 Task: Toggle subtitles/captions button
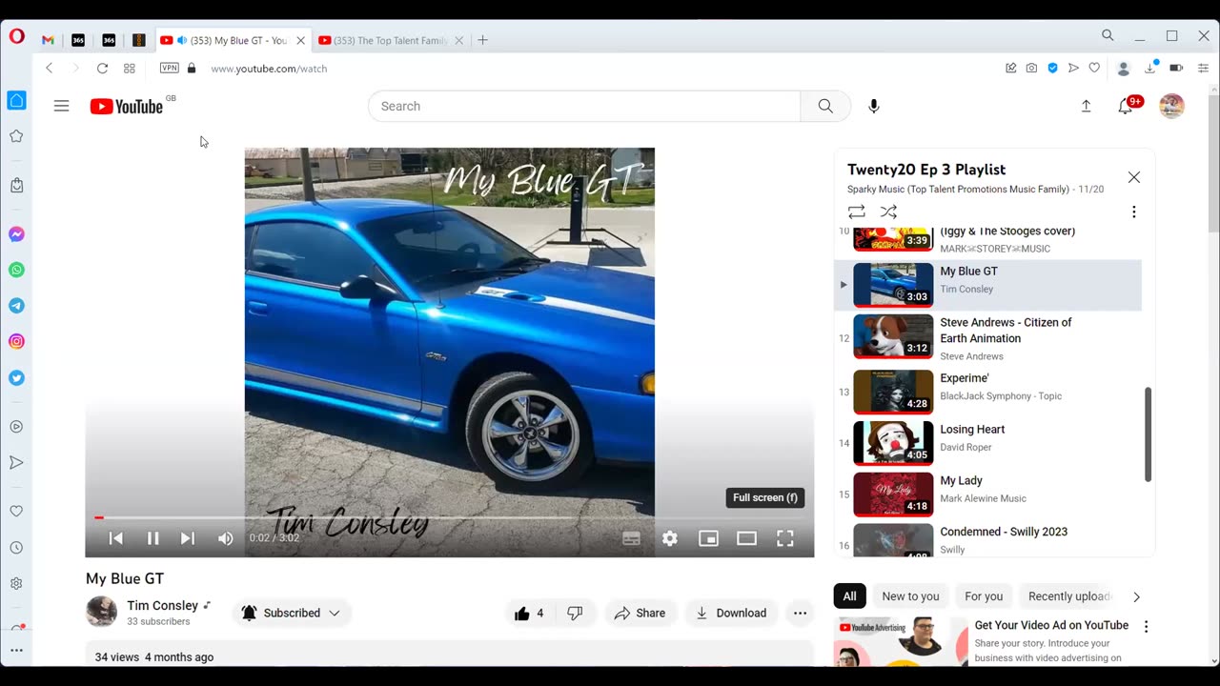[x=631, y=538]
